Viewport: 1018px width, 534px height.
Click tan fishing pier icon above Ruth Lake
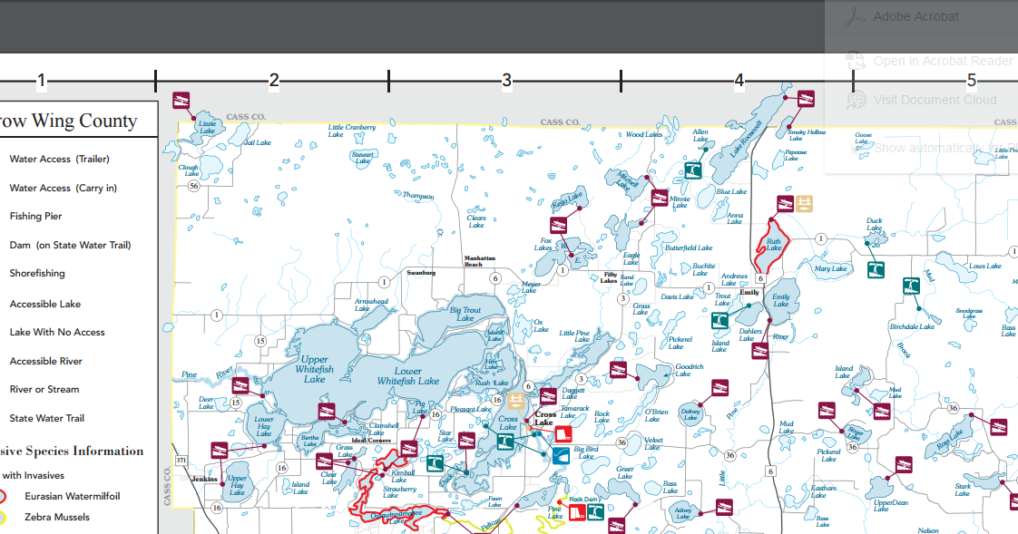(805, 204)
